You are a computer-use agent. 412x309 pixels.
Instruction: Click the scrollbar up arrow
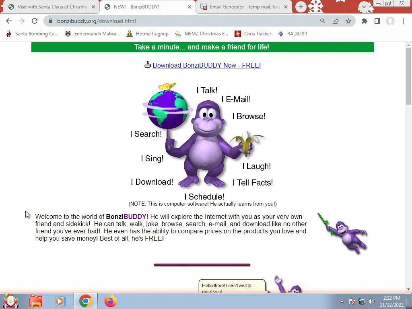(408, 45)
